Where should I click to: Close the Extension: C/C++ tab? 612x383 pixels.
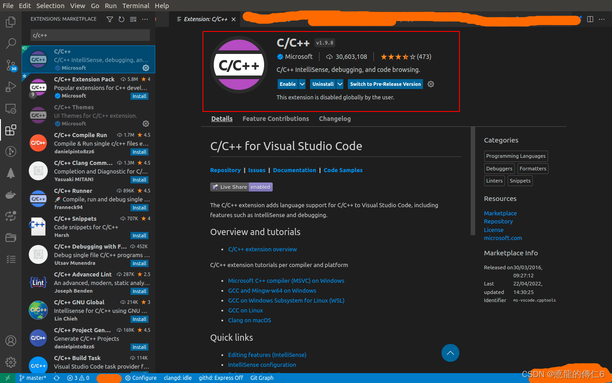click(234, 19)
